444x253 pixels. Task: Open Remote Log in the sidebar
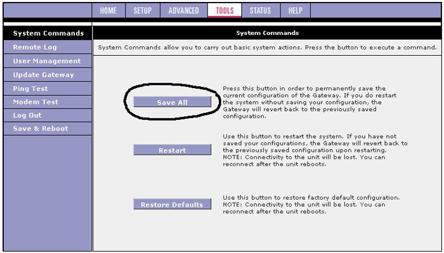point(48,47)
